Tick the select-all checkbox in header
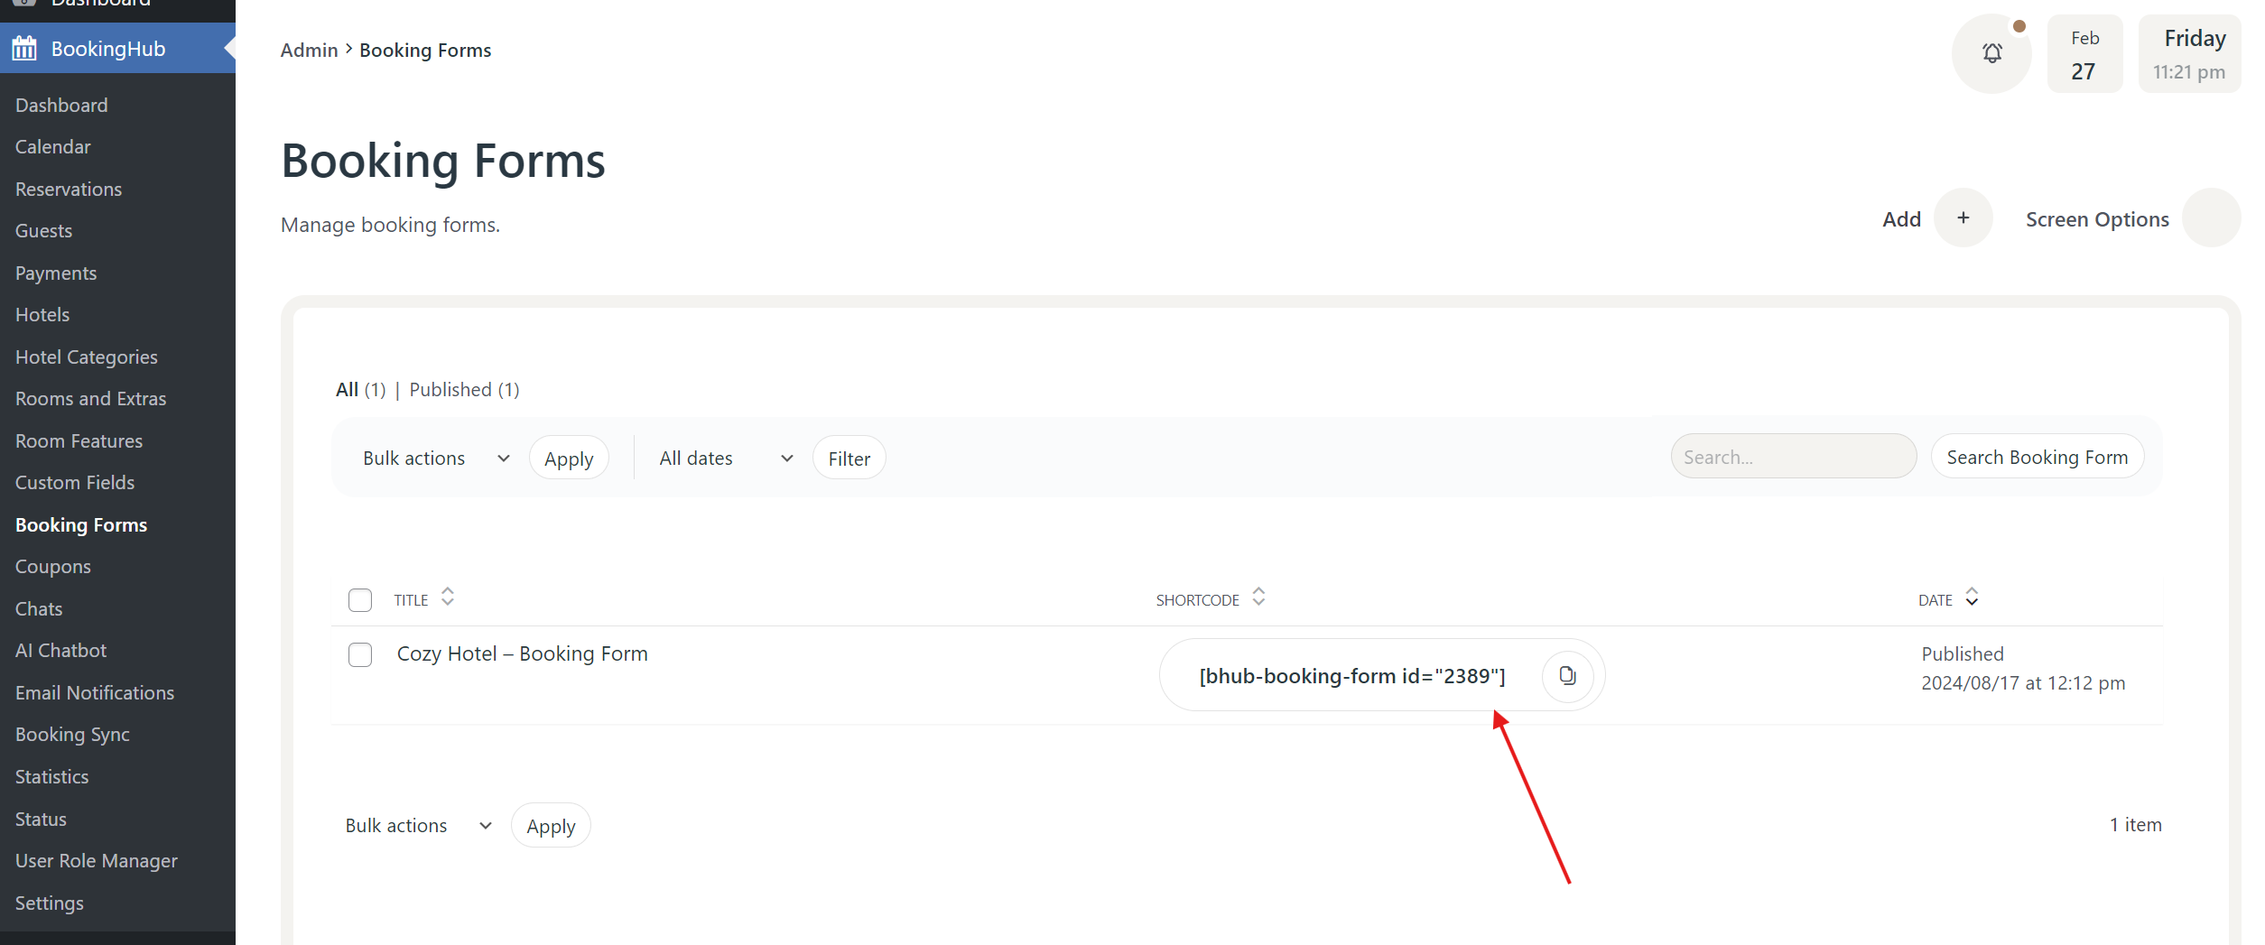Image resolution: width=2265 pixels, height=945 pixels. [x=360, y=600]
